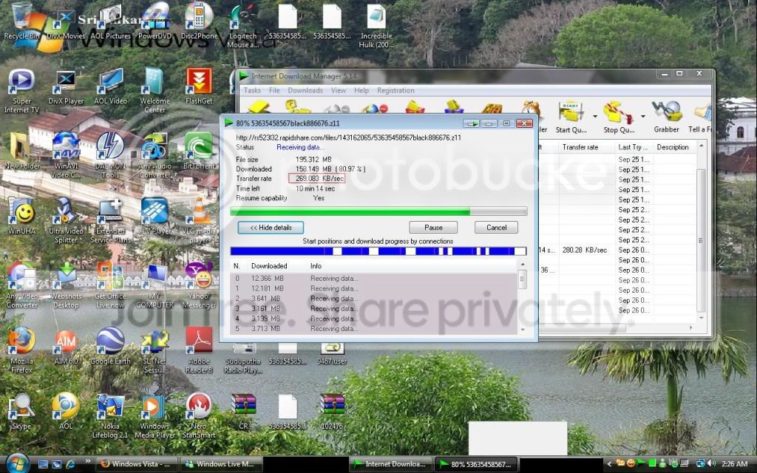Select the Incredible Hulk file on desktop
This screenshot has width=757, height=473.
[376, 26]
